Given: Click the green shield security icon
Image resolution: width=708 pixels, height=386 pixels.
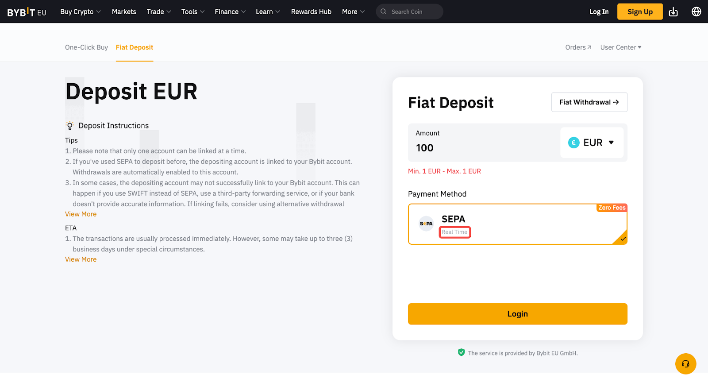Looking at the screenshot, I should (461, 353).
